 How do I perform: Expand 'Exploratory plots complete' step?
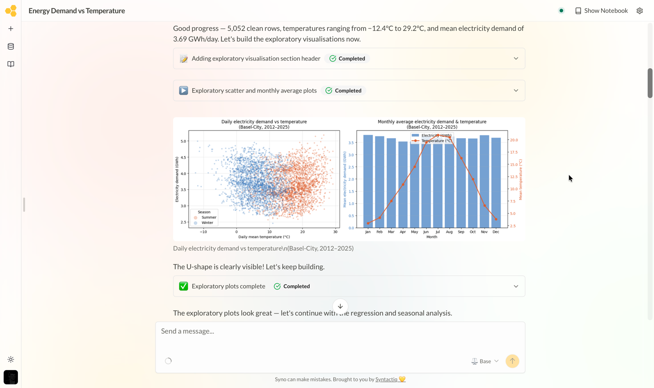pos(349,286)
